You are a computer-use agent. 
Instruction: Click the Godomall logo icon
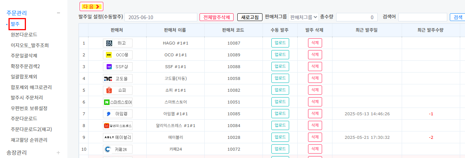(108, 78)
